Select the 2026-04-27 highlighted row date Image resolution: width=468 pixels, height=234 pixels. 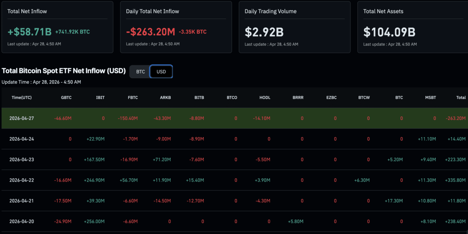point(22,118)
